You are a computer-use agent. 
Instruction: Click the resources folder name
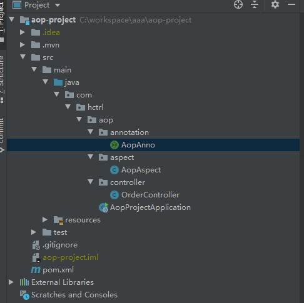(83, 220)
